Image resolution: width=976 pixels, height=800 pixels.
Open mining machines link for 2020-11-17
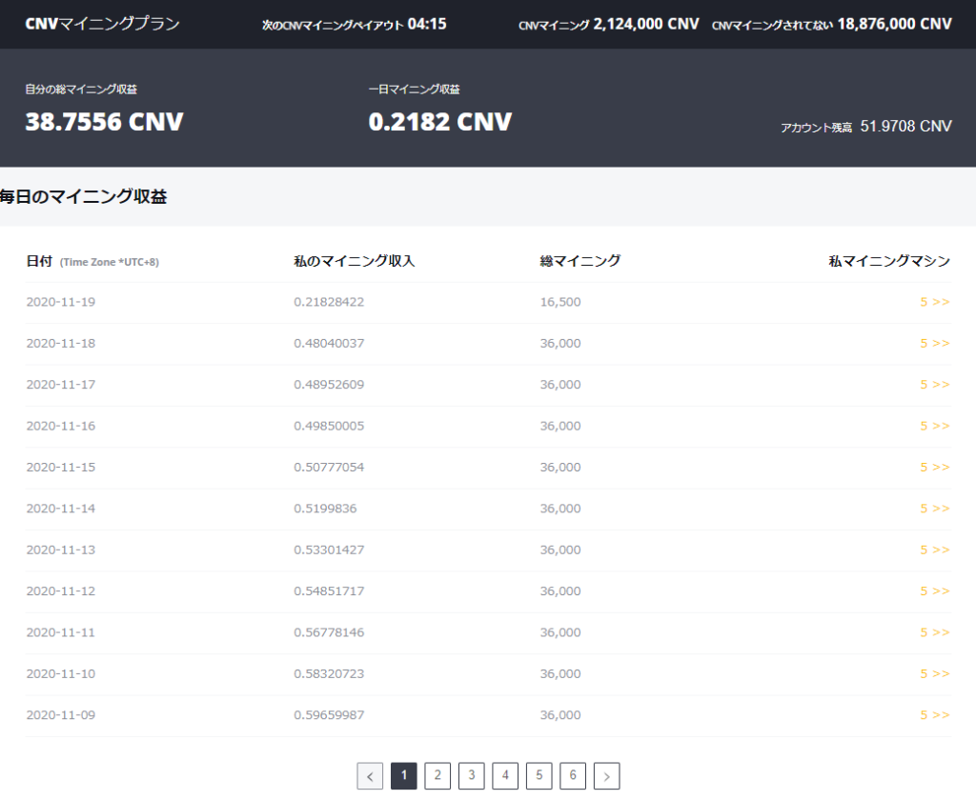coord(935,385)
